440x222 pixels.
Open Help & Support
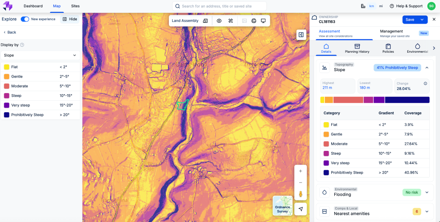406,6
